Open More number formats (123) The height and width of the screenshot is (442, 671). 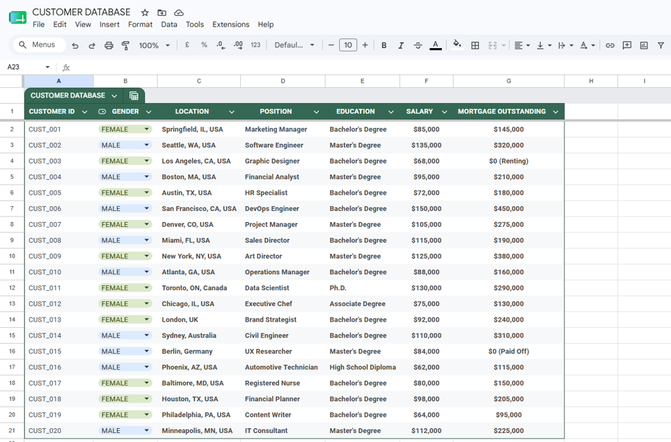point(255,45)
